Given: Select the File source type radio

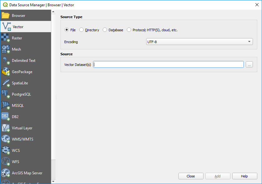Looking at the screenshot, I should click(66, 30).
